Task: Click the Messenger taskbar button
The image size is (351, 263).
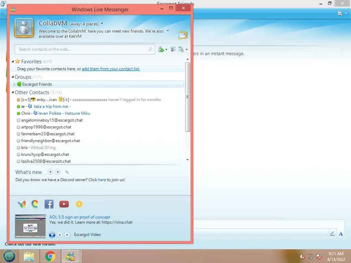Action: click(70, 256)
